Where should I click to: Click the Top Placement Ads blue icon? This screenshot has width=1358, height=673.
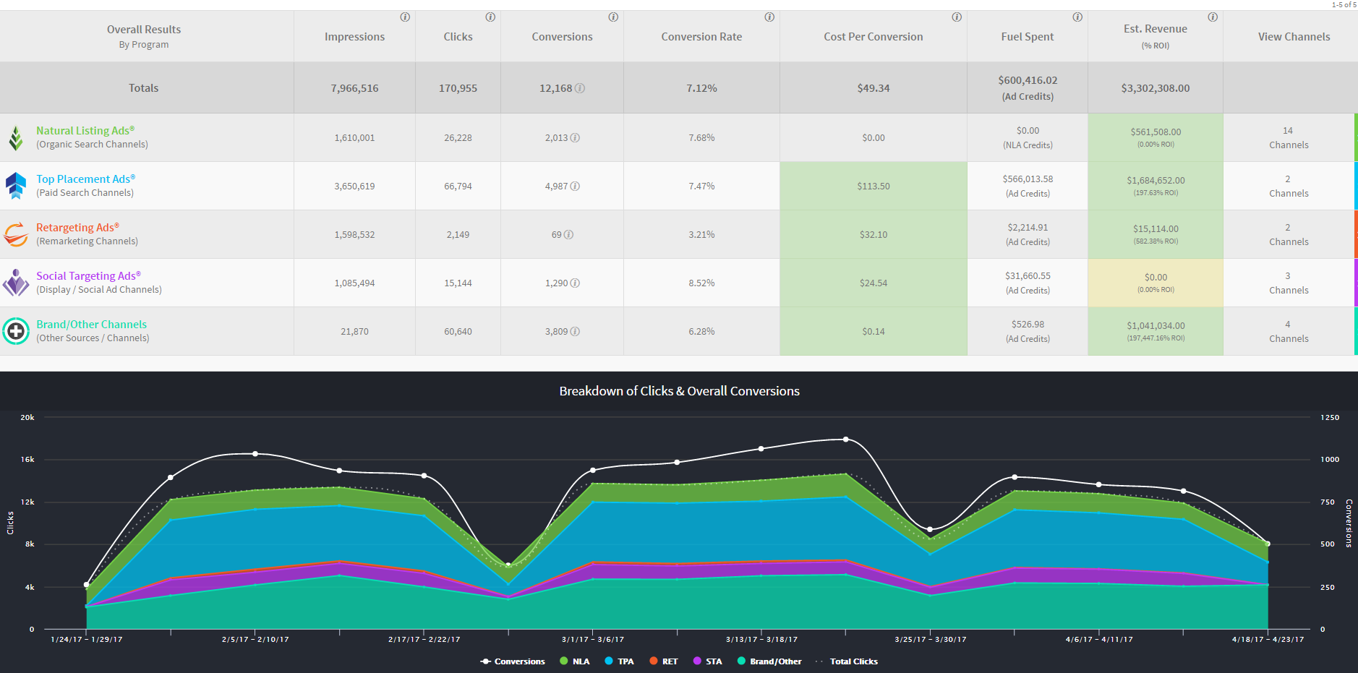pyautogui.click(x=16, y=186)
